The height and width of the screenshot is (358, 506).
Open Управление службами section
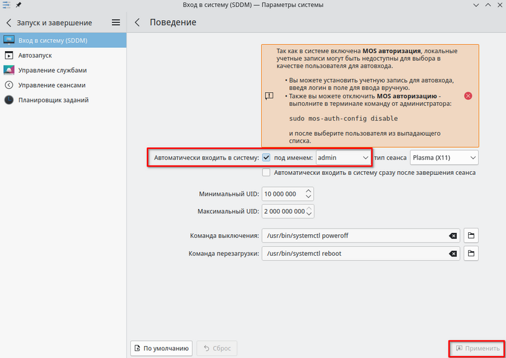pos(52,70)
